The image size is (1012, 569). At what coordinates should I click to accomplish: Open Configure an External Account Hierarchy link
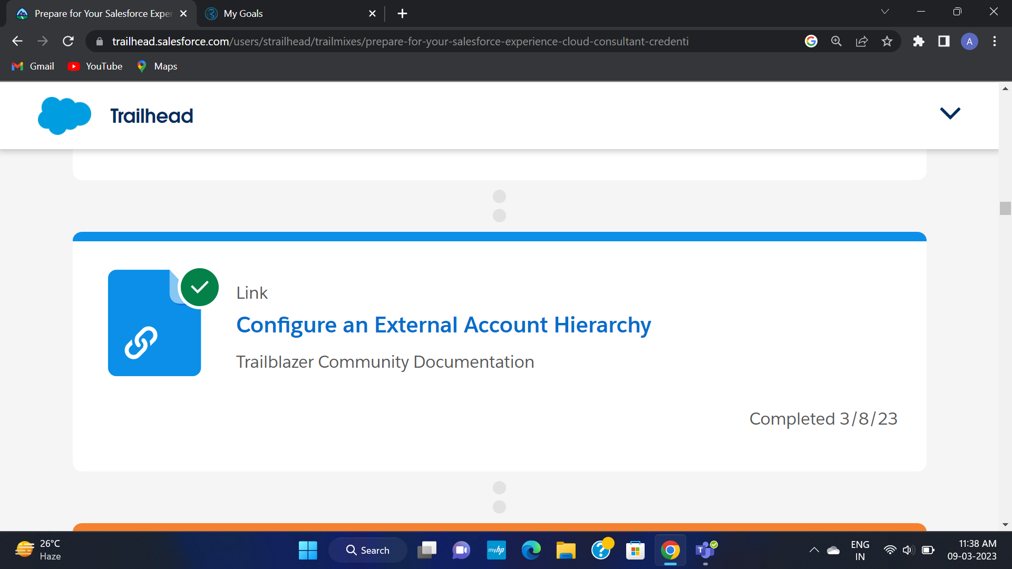pyautogui.click(x=443, y=325)
